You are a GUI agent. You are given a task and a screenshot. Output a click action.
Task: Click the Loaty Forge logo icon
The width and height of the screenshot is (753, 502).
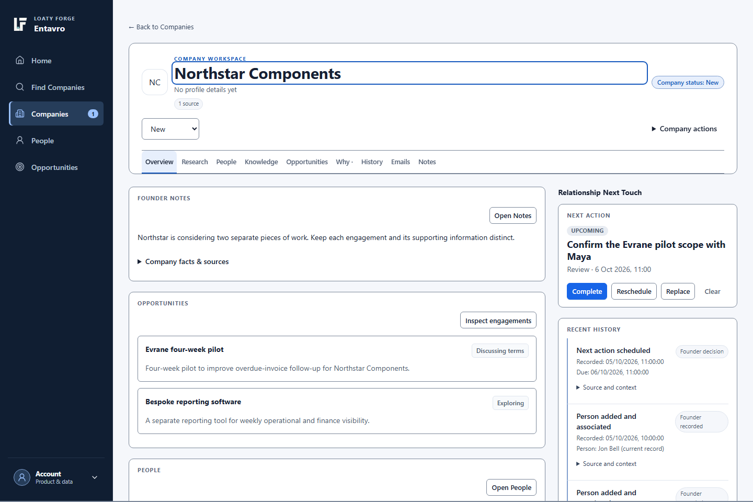tap(20, 24)
